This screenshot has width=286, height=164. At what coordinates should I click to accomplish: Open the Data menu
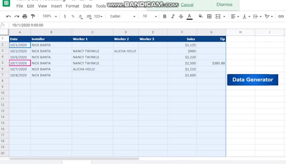(87, 6)
